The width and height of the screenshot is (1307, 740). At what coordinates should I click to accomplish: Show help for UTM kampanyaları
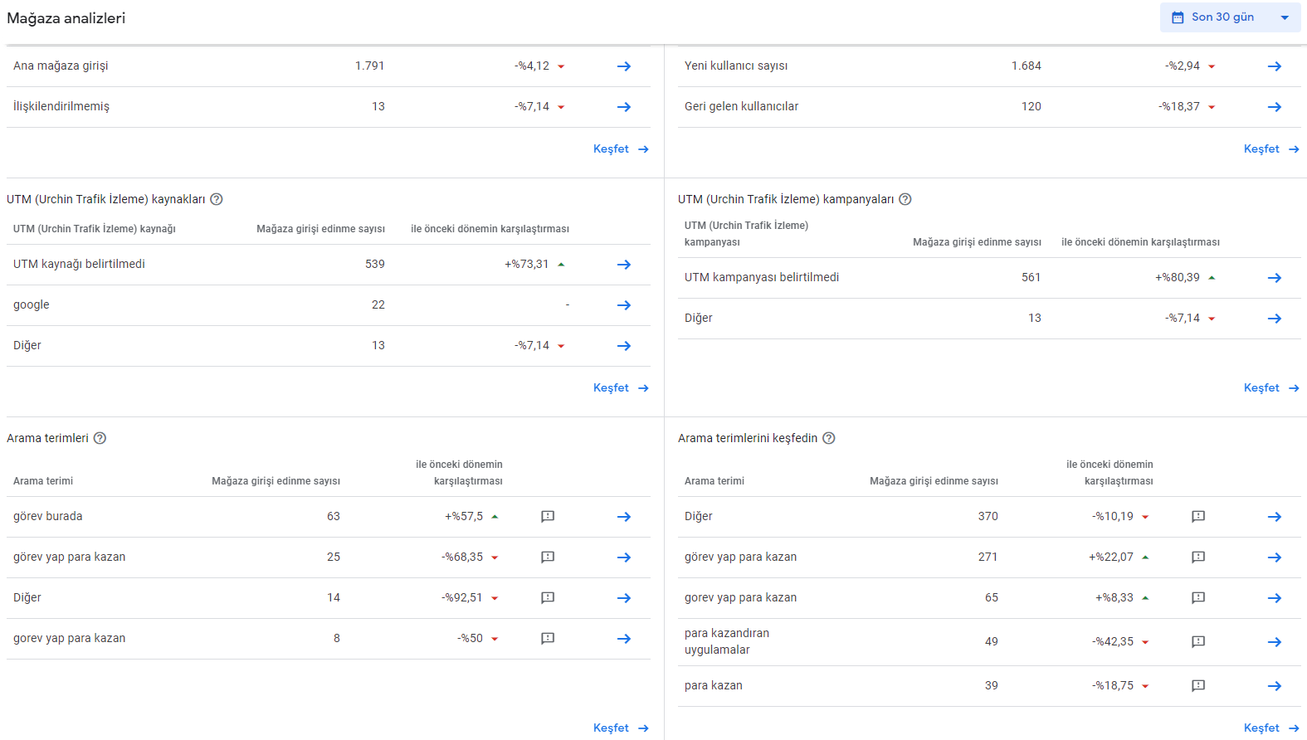pos(905,199)
